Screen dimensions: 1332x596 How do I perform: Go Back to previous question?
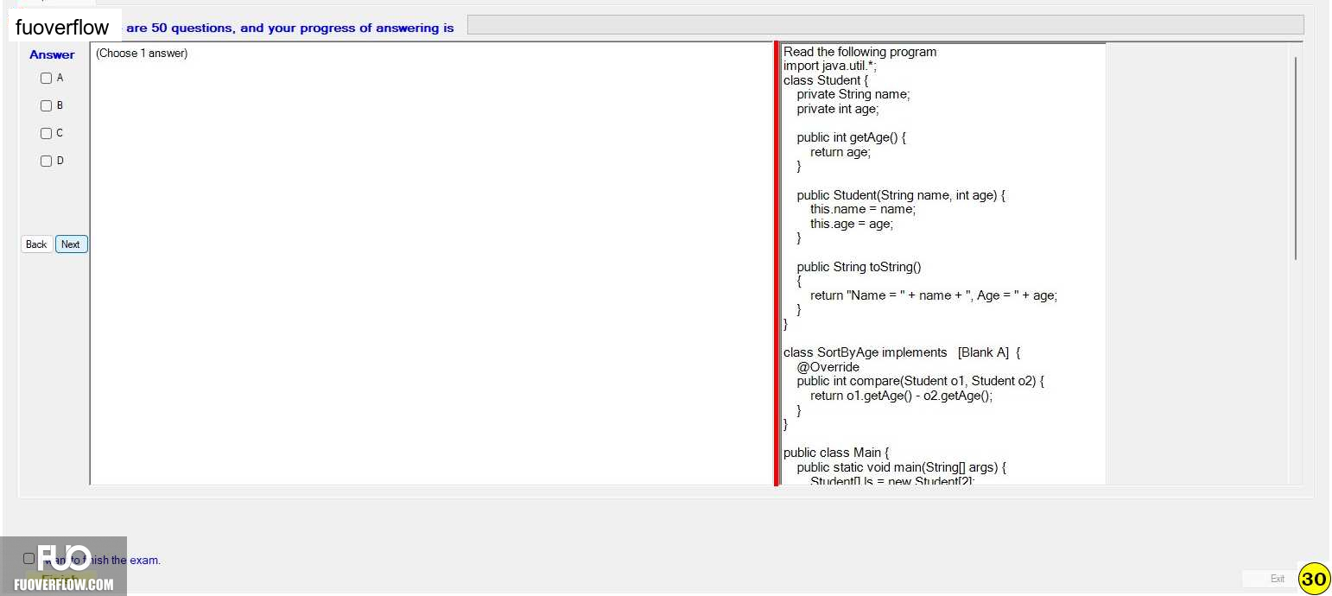pyautogui.click(x=36, y=244)
